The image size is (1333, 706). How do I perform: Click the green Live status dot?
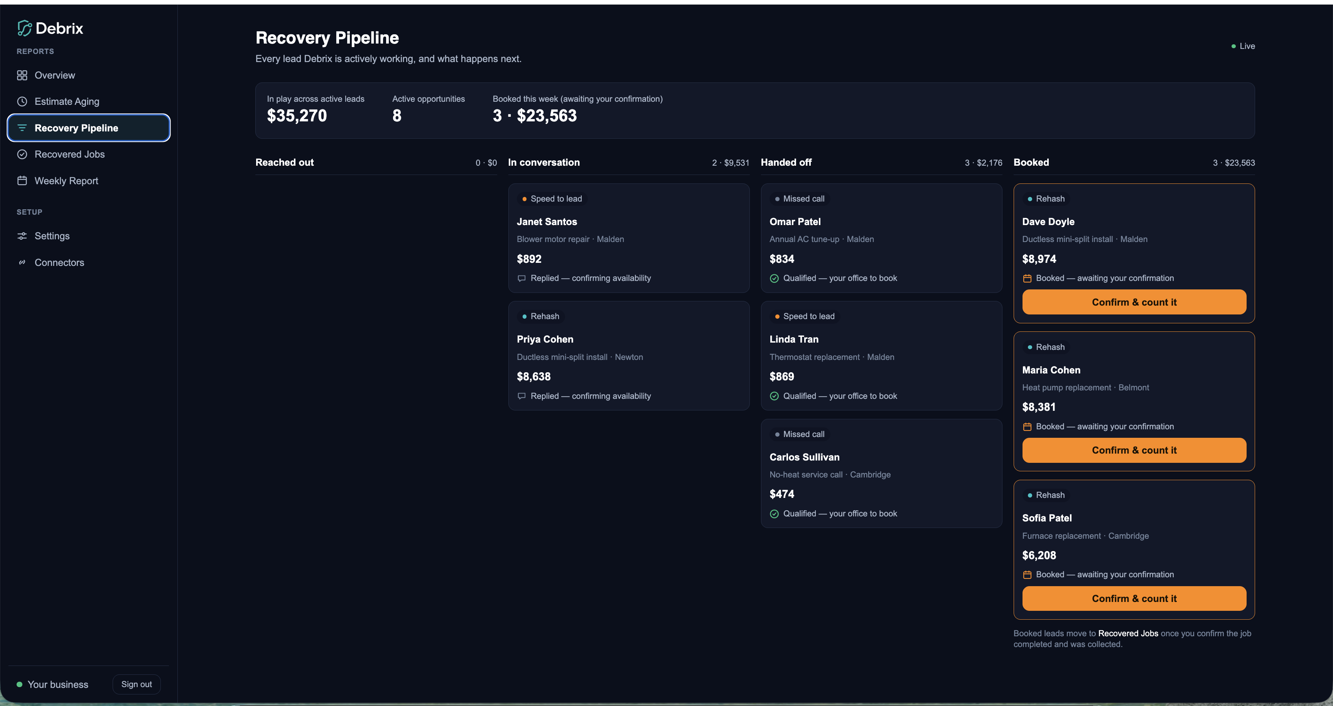point(1233,46)
